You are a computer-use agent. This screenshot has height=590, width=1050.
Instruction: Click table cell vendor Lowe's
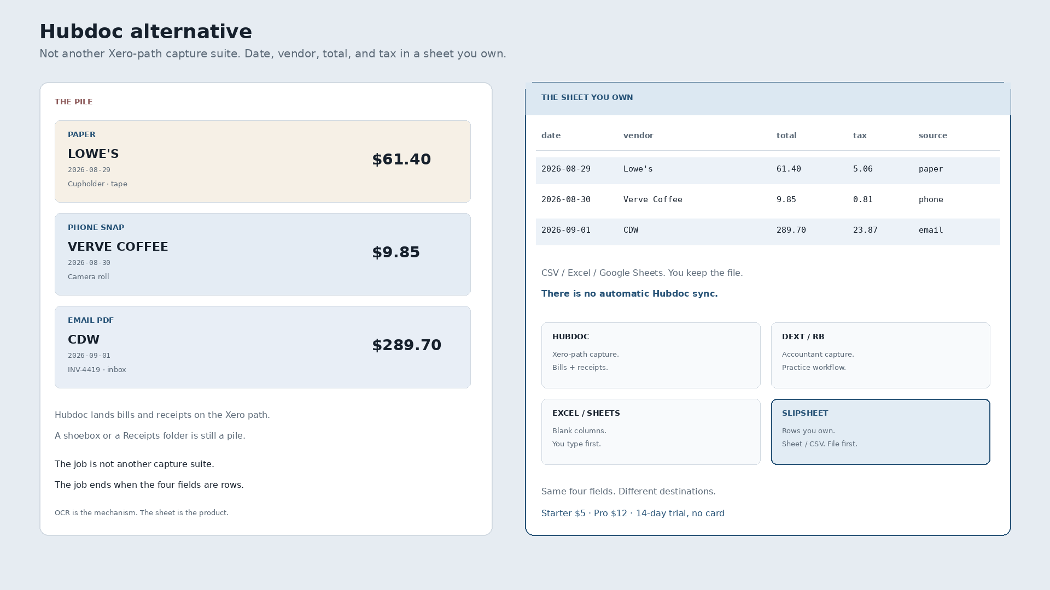click(x=638, y=169)
